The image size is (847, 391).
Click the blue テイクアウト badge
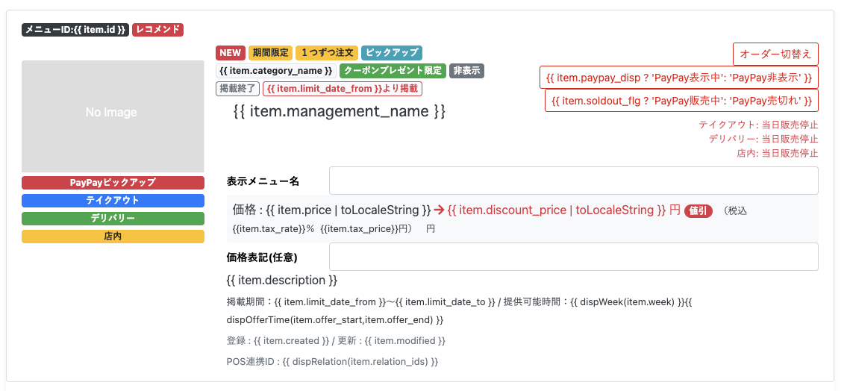click(113, 201)
